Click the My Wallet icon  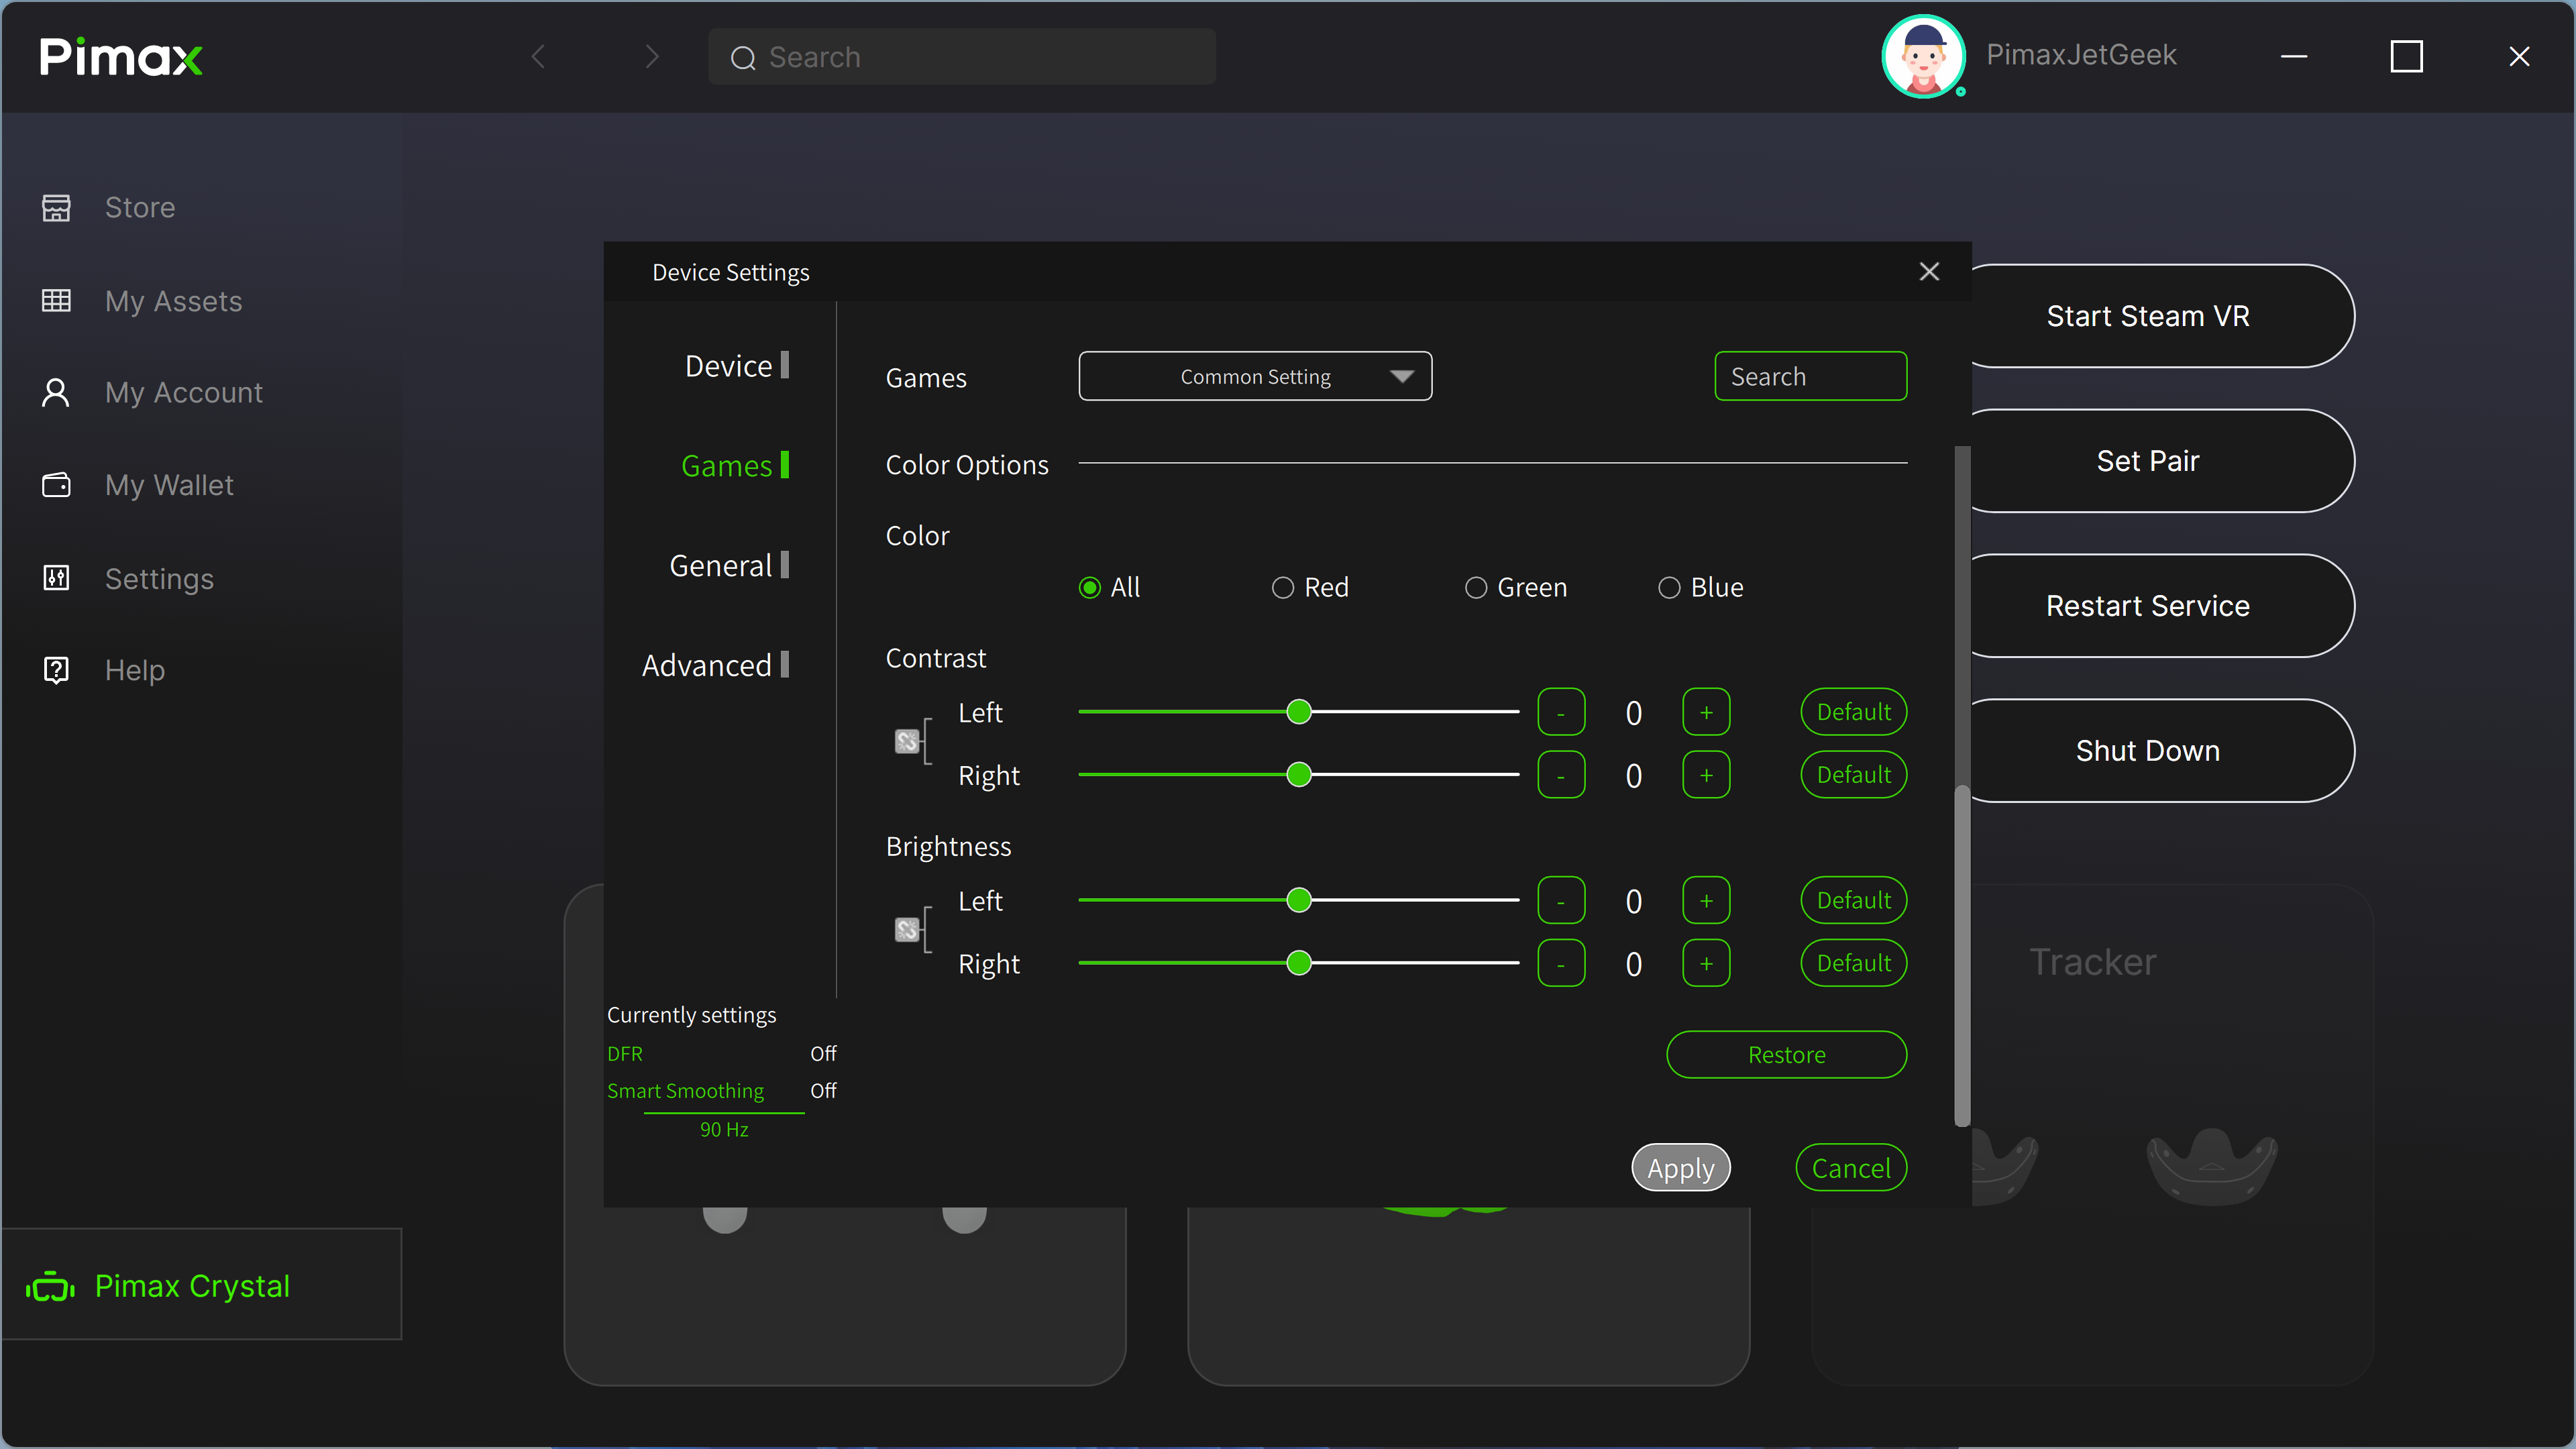point(56,485)
